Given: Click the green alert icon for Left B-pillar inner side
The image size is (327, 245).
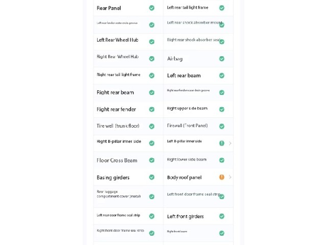Looking at the screenshot, I should 222,143.
